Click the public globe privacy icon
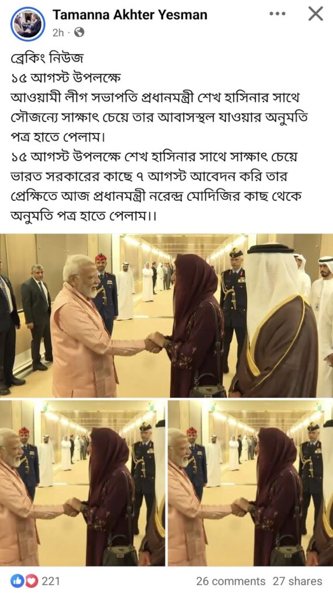The image size is (333, 598). [79, 33]
